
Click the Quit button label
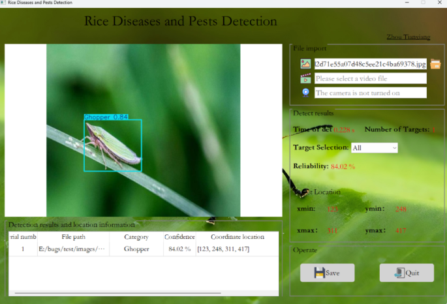pos(412,273)
